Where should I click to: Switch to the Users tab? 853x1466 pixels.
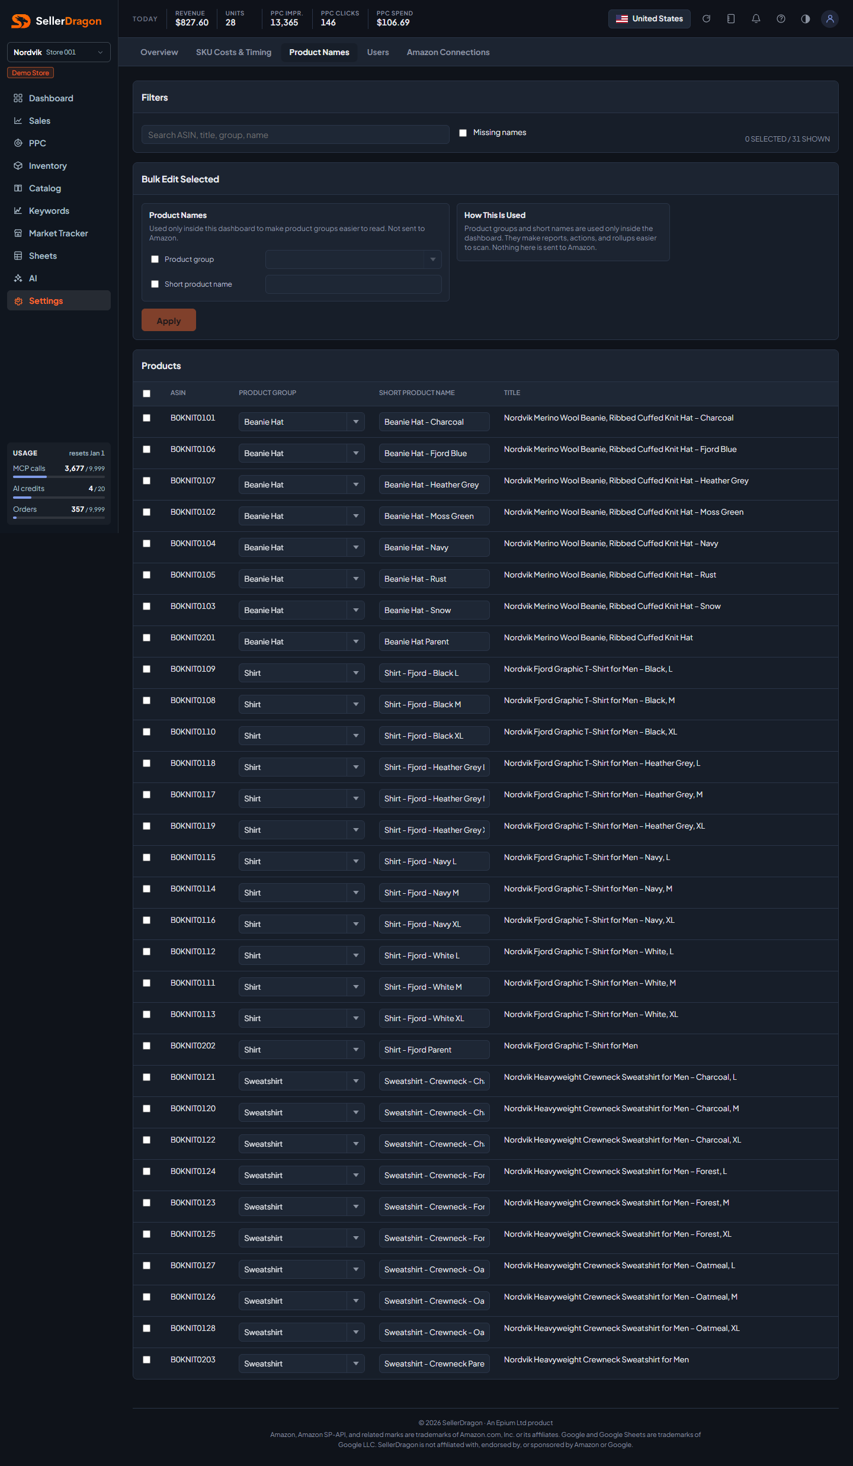(x=378, y=52)
